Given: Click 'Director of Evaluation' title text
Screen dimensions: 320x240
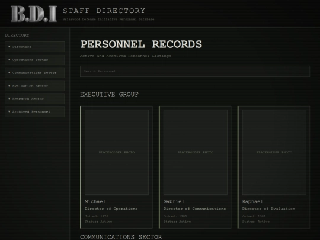Looking at the screenshot, I should pyautogui.click(x=268, y=209).
